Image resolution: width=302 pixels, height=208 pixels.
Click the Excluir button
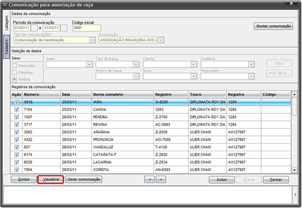coord(24,179)
